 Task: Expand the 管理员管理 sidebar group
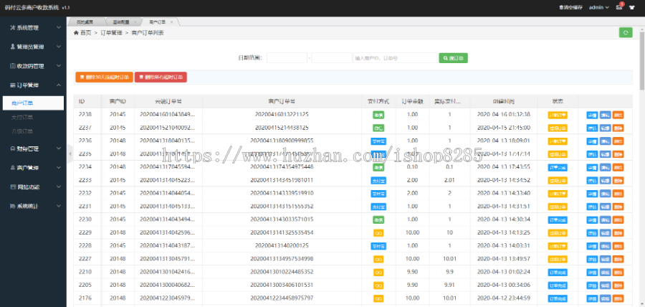coord(33,47)
